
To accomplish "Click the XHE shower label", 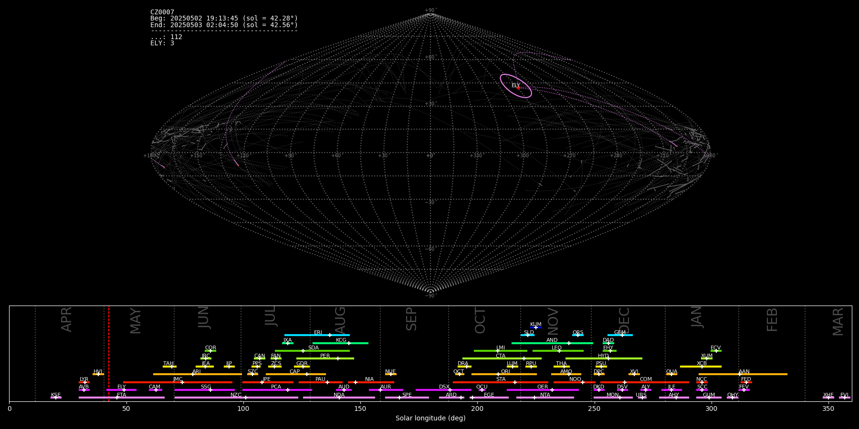I will (828, 395).
